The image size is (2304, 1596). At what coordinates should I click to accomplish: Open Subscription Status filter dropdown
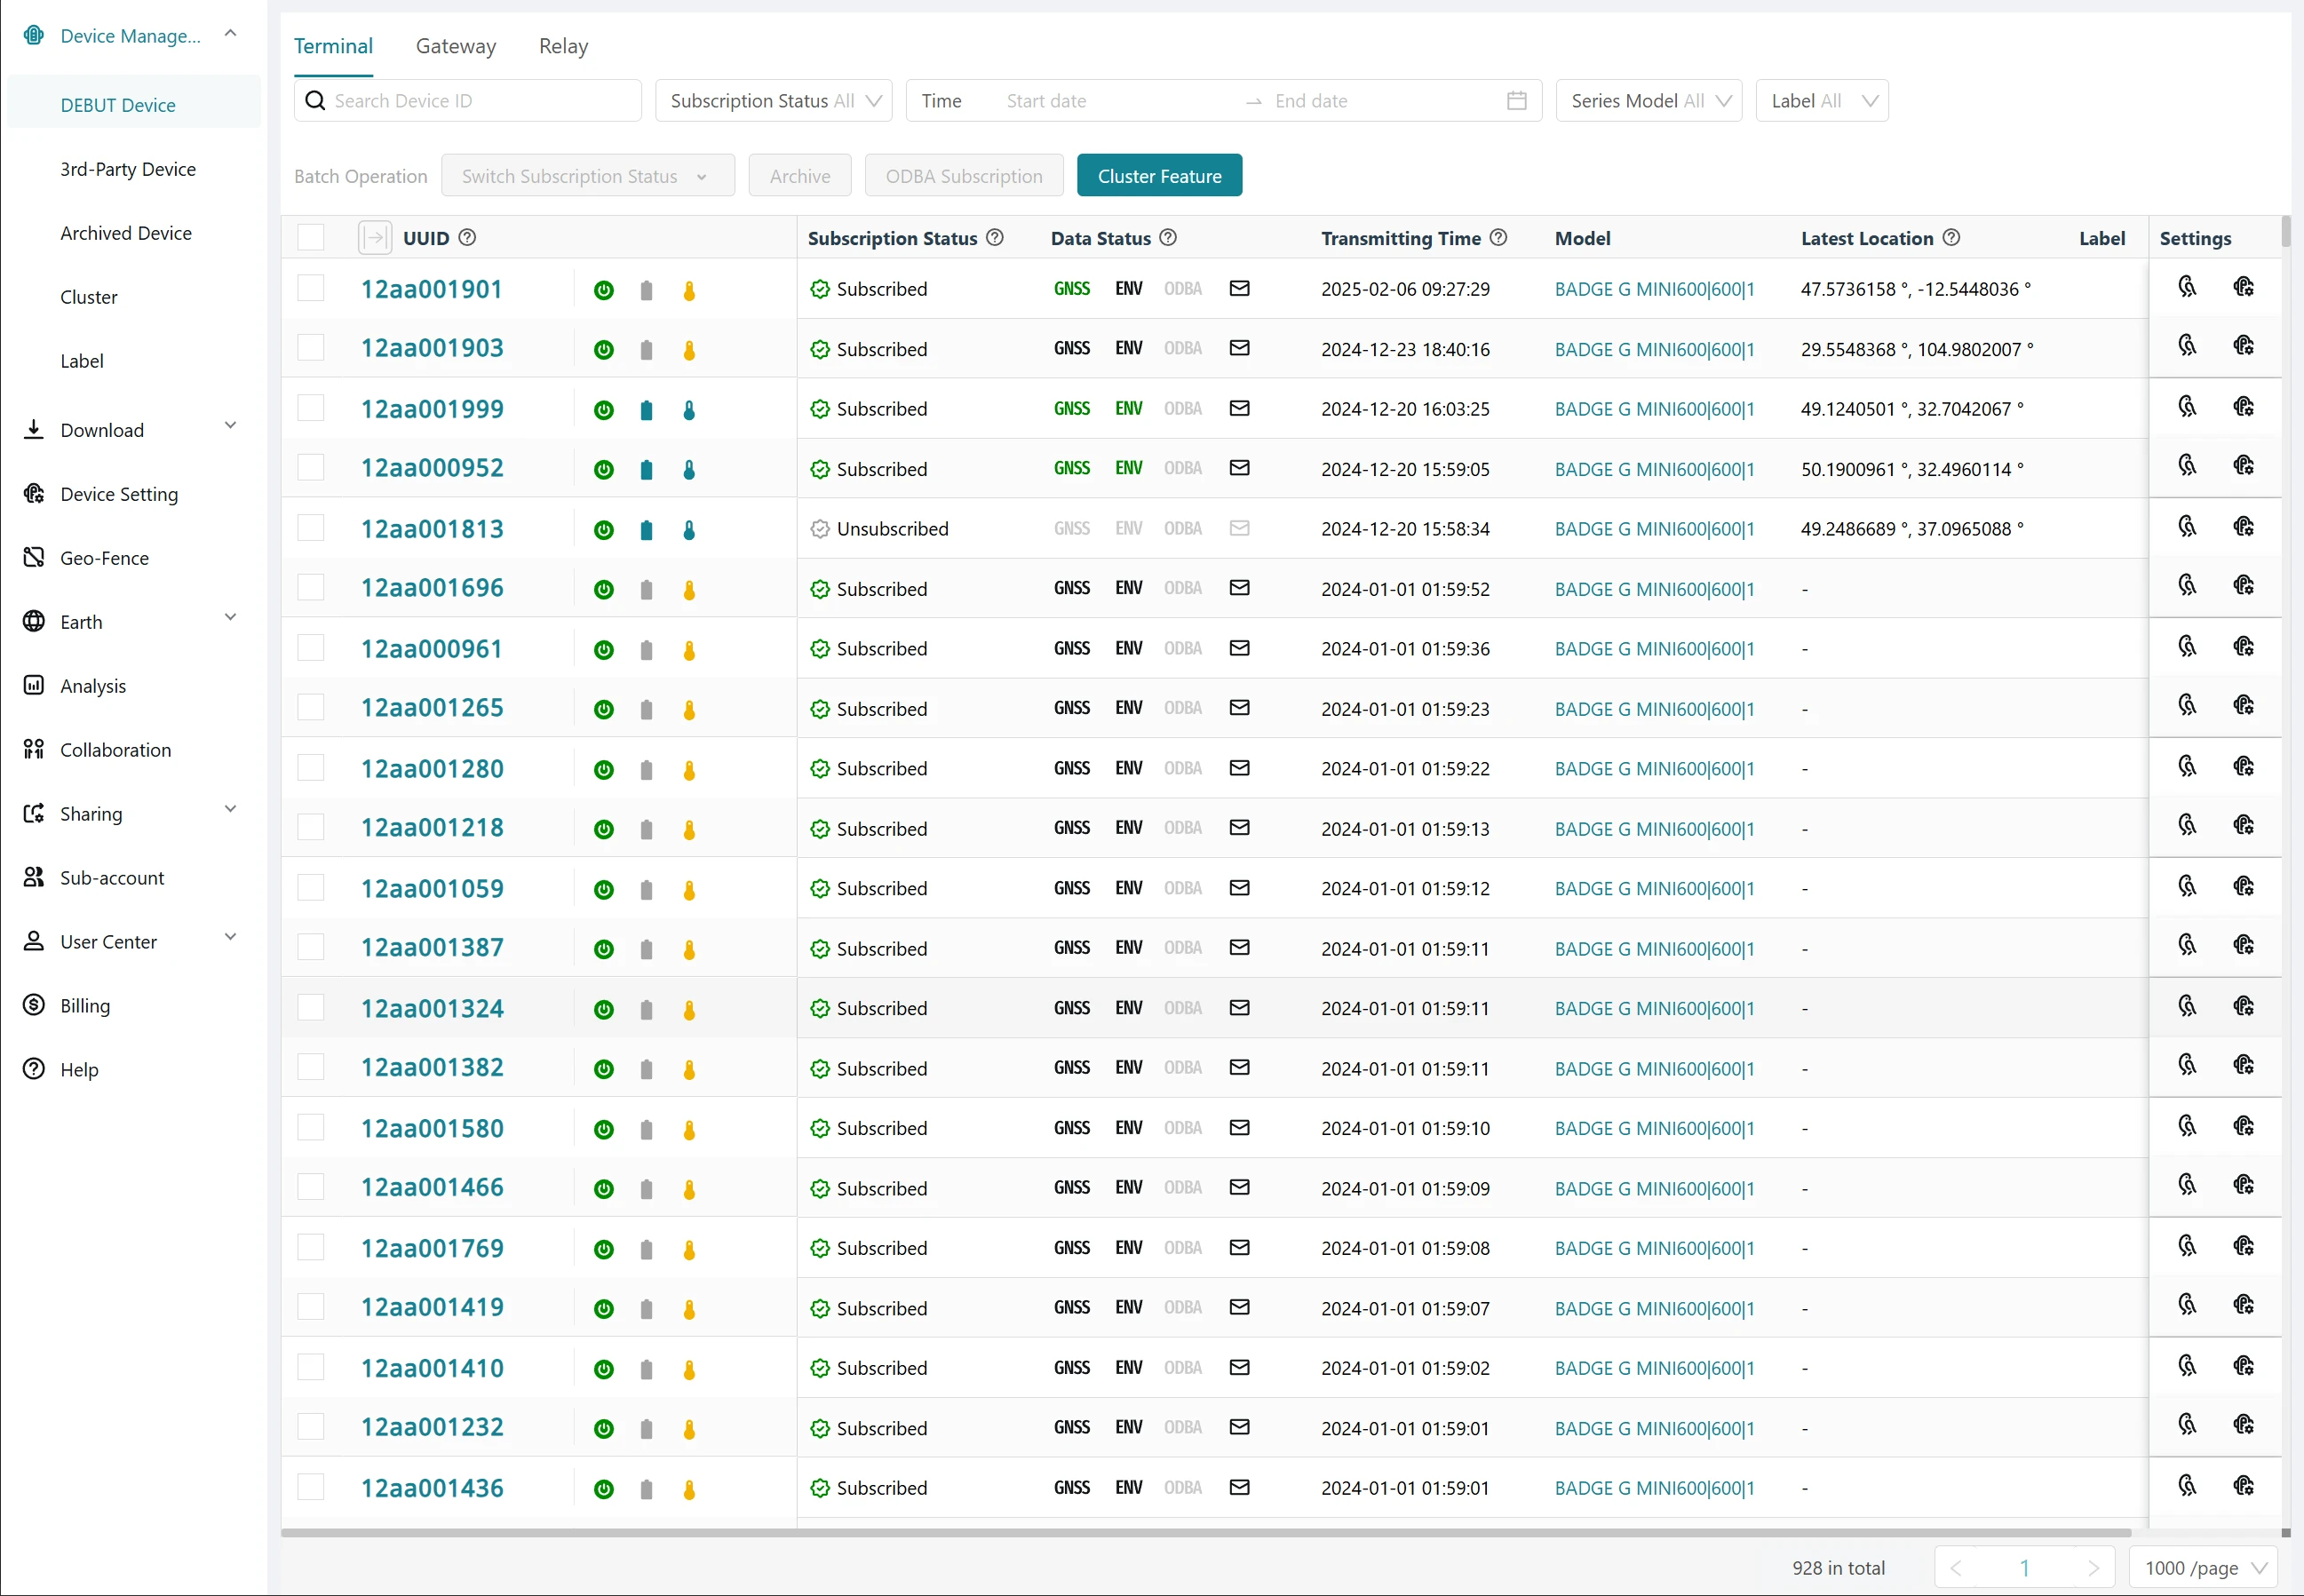(773, 101)
